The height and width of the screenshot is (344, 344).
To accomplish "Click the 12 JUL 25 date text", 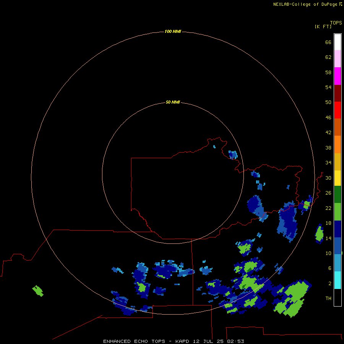I will coord(208,341).
